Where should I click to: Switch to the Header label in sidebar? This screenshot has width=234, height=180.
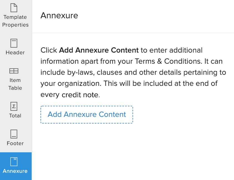(x=15, y=53)
